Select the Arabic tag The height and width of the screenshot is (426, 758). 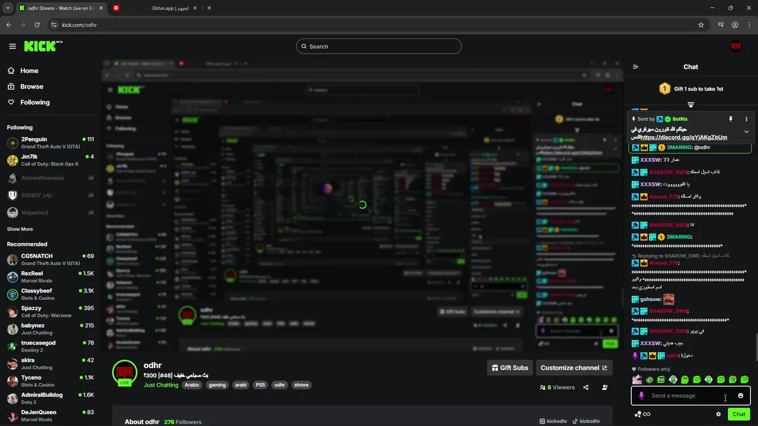point(192,385)
